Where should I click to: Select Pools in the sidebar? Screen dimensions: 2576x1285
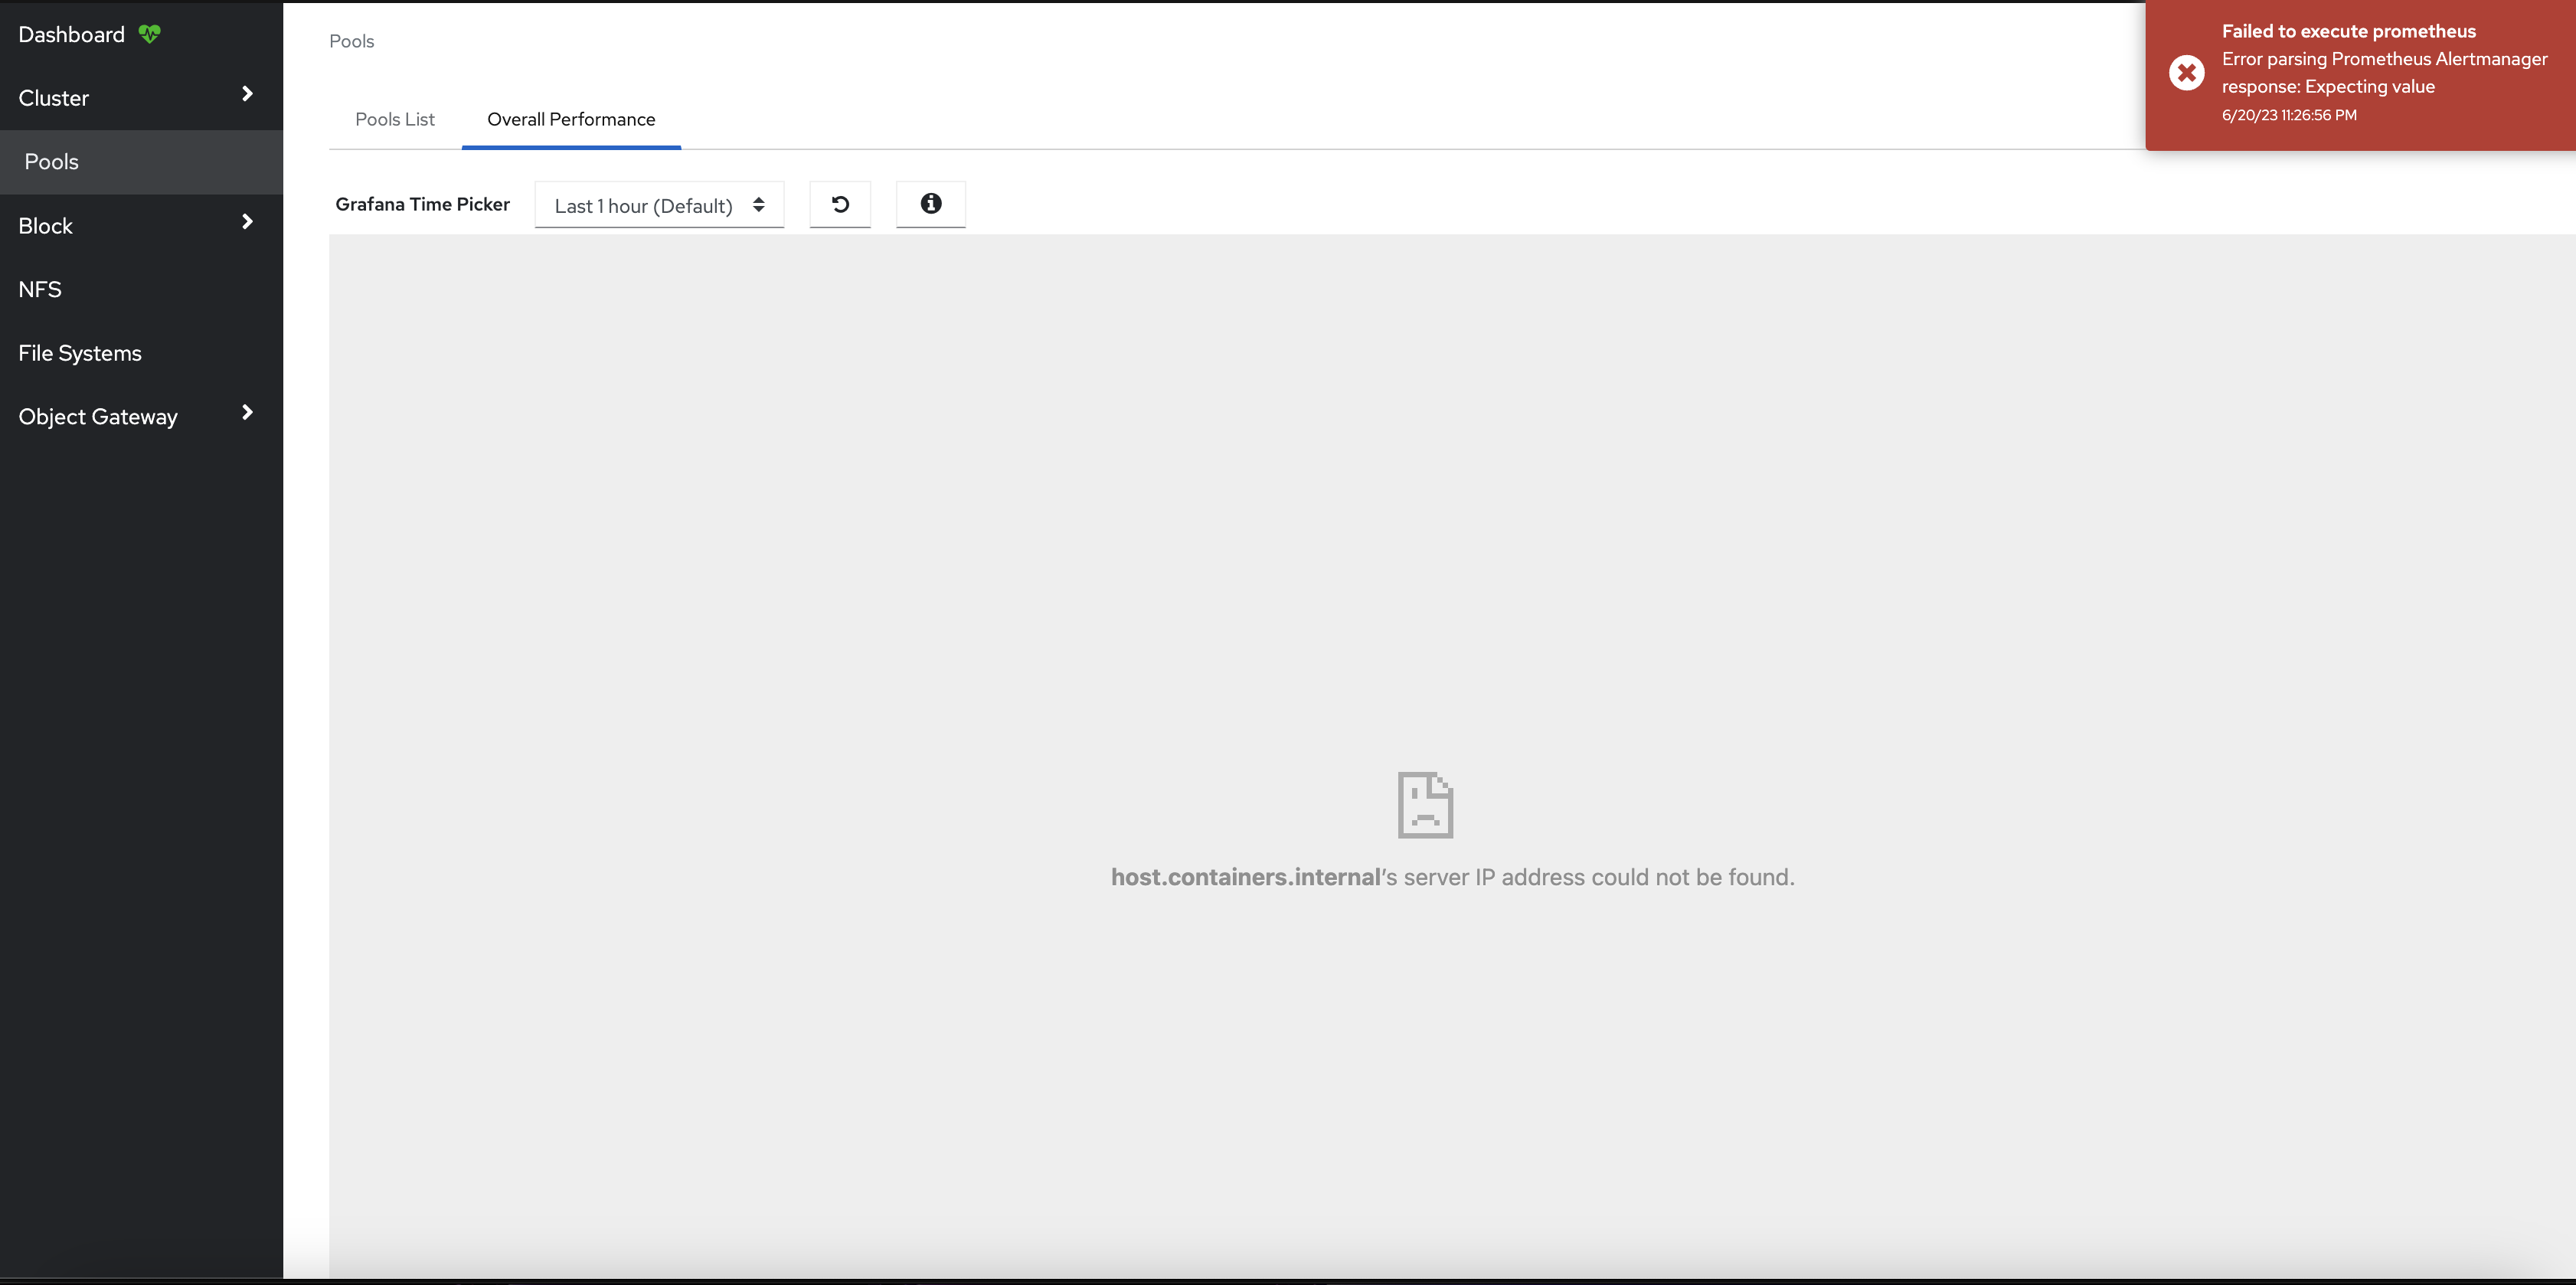pyautogui.click(x=52, y=161)
